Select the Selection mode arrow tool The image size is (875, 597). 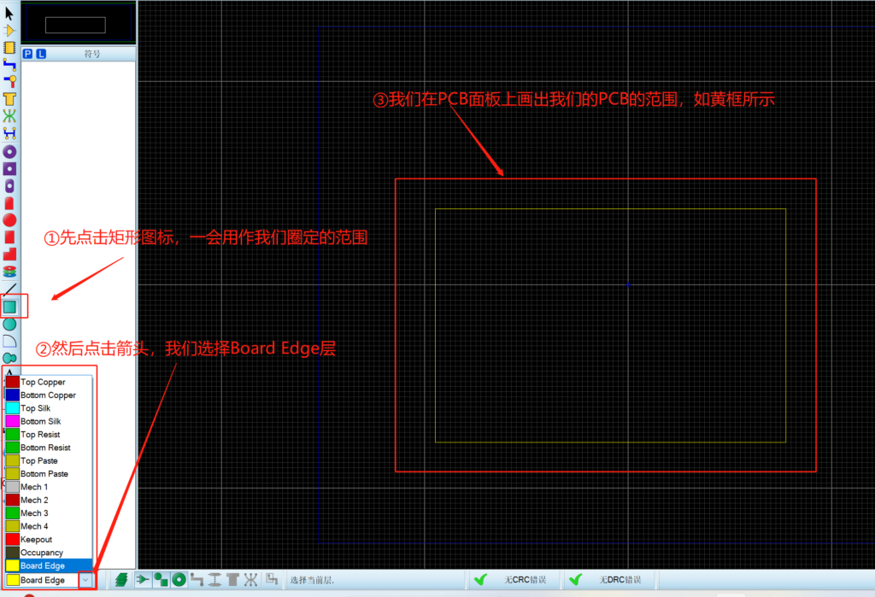9,12
